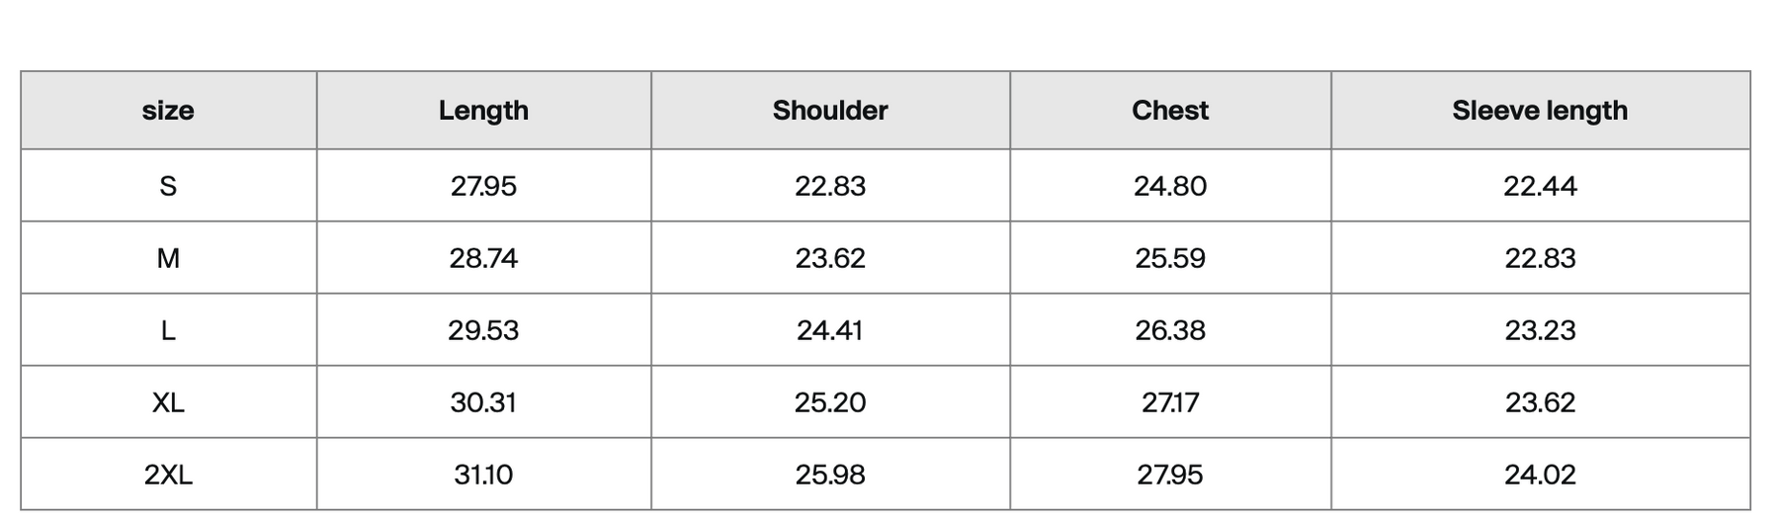The image size is (1779, 524).
Task: Select the 2XL size row label
Action: coord(168,475)
